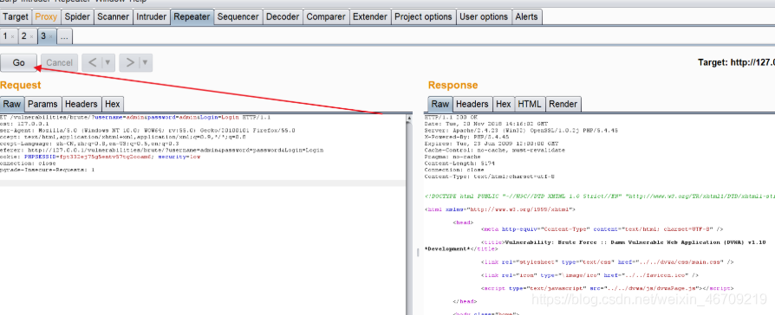Screen dimensions: 775x315
Task: Open the Spider tab
Action: [78, 16]
